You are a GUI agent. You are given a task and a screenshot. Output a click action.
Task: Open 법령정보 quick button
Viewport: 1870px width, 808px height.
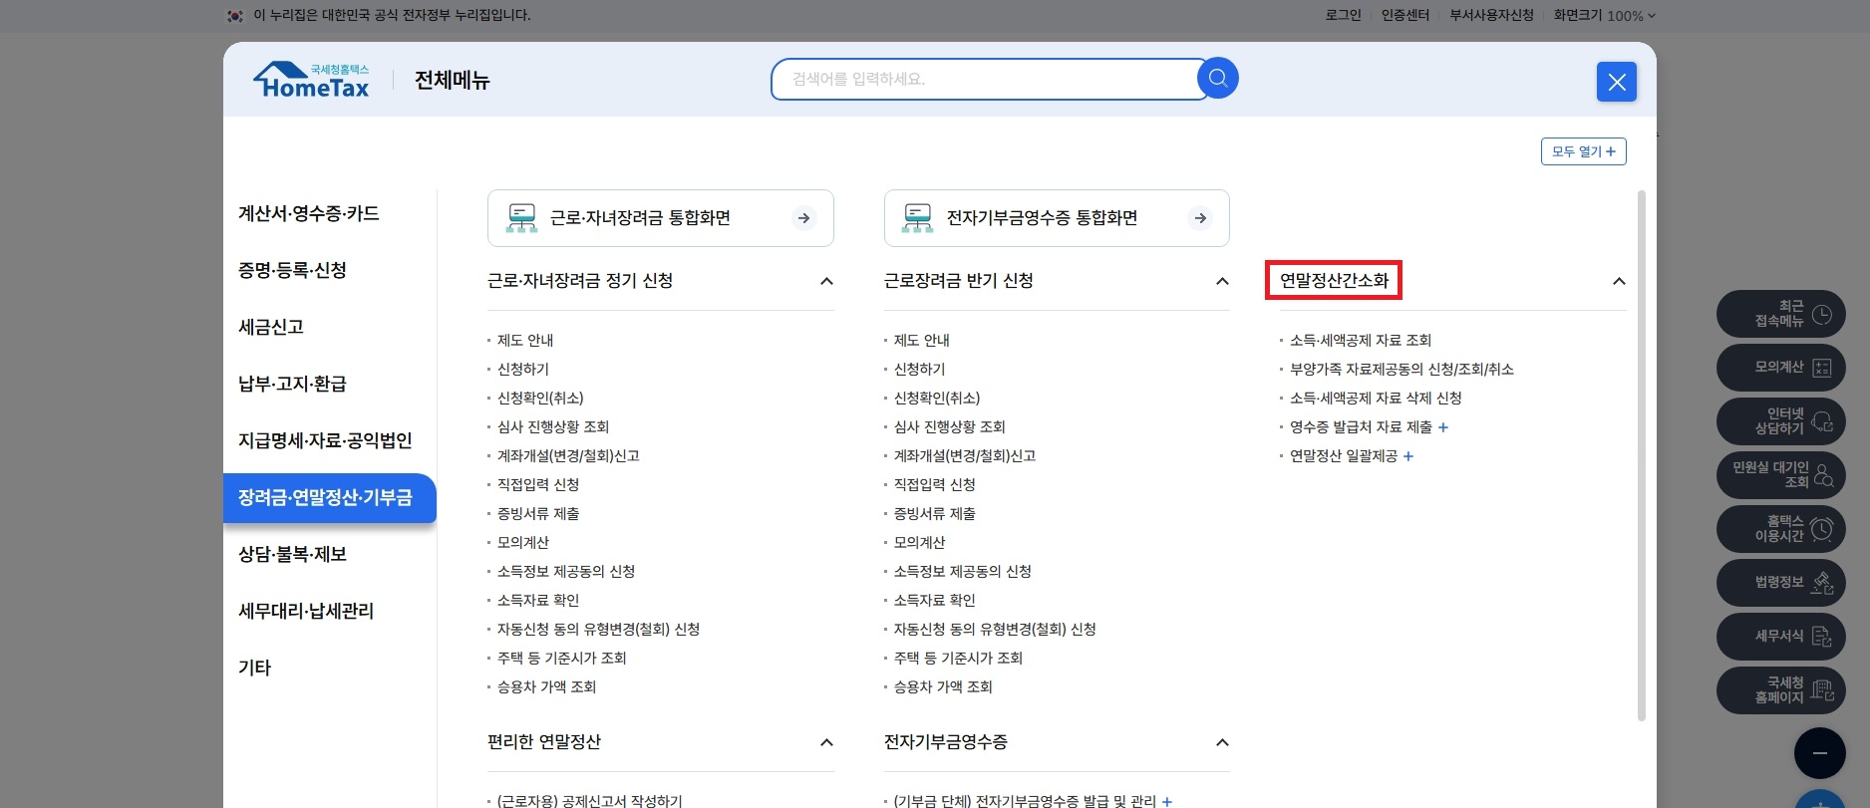click(1780, 583)
